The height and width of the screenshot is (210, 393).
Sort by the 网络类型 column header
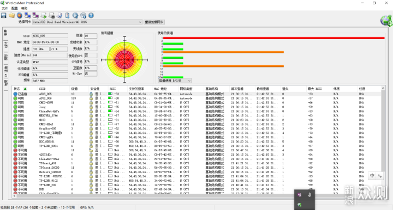click(191, 89)
